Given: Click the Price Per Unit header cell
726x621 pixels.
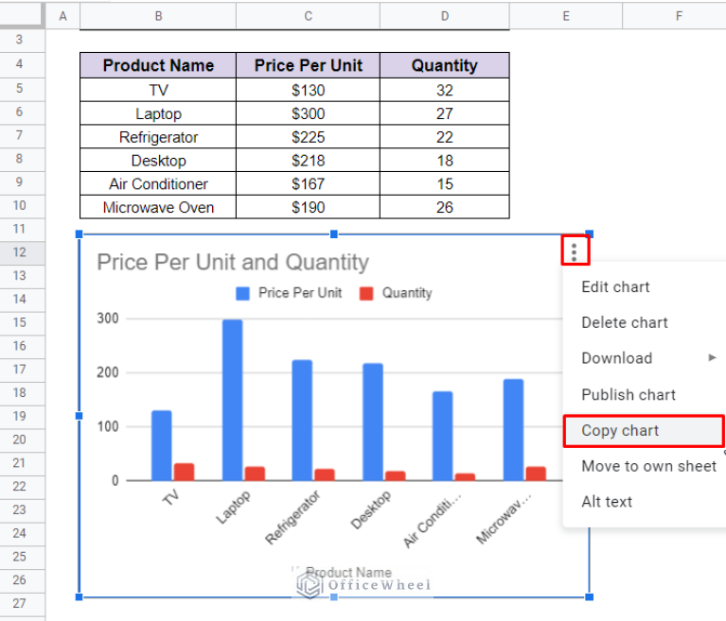Looking at the screenshot, I should click(308, 65).
